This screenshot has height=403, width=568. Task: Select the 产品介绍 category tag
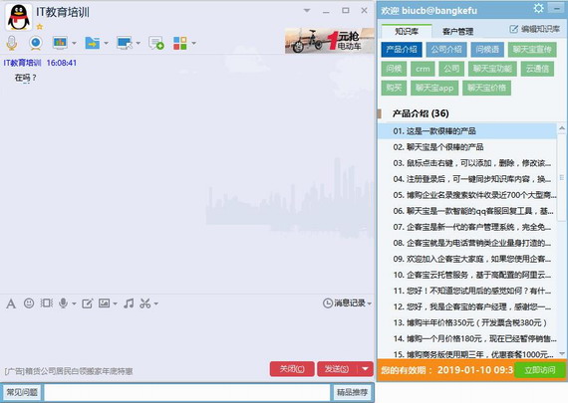(x=402, y=49)
